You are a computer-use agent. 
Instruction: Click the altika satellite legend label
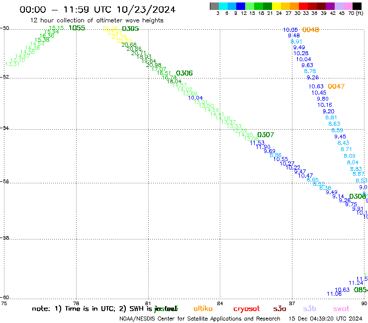pos(203,309)
